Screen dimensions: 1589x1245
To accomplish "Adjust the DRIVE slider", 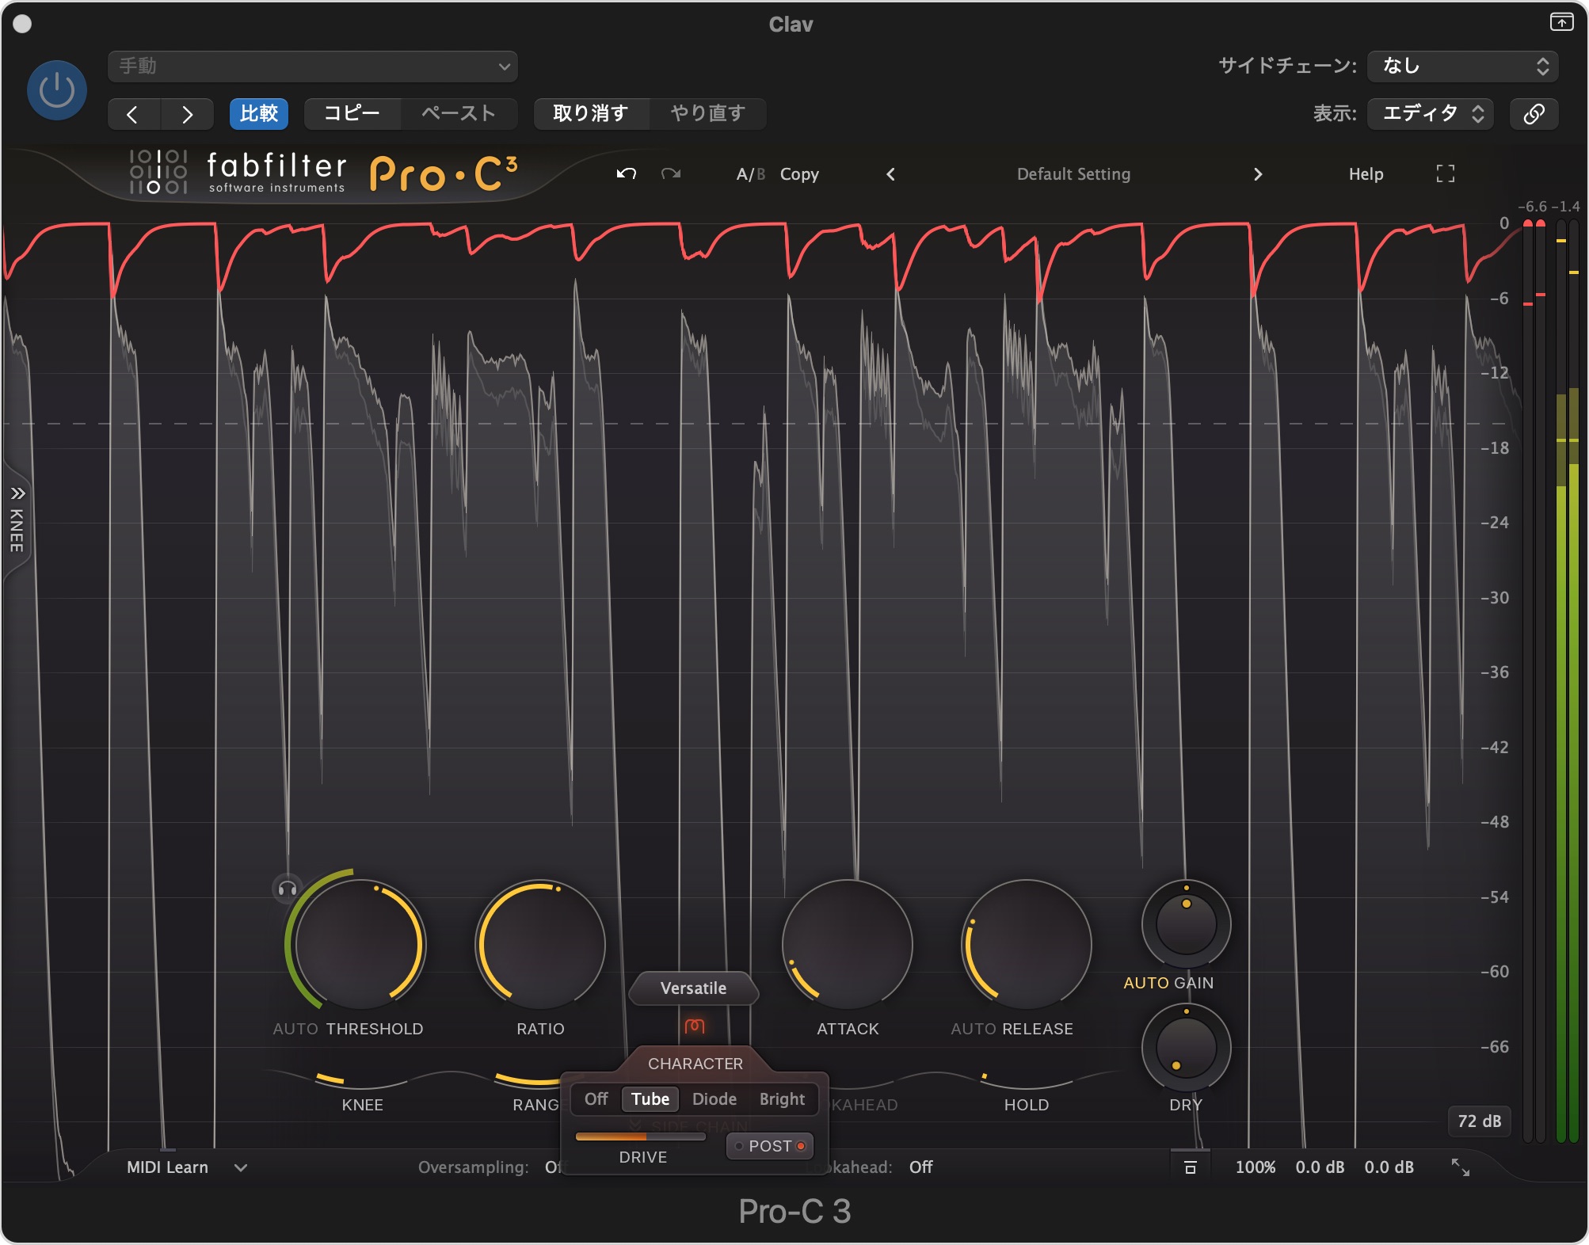I will tap(640, 1136).
